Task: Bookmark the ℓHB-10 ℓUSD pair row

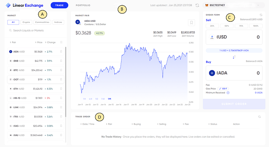Action: coord(61,98)
